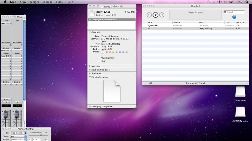The image size is (252, 141).
Task: Sort Decibel list by Track column
Action: (x=230, y=22)
